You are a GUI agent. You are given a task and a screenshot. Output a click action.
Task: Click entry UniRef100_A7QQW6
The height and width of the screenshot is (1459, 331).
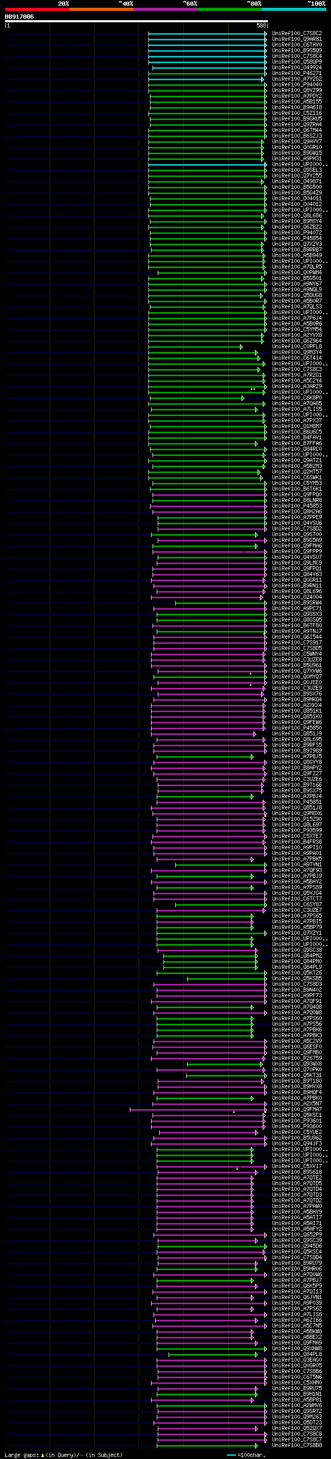(x=297, y=1274)
